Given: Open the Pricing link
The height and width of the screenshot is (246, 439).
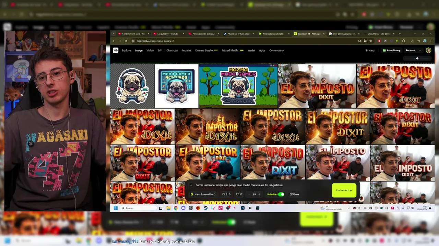Looking at the screenshot, I should (370, 50).
